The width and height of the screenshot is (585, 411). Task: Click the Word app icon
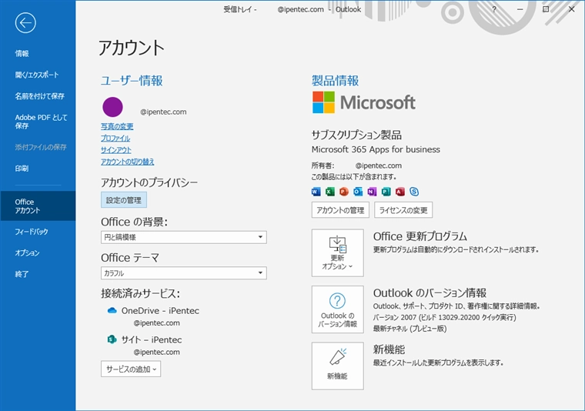click(316, 192)
